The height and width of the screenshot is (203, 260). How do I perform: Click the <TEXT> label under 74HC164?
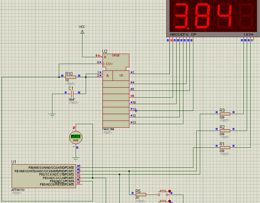pos(107,133)
